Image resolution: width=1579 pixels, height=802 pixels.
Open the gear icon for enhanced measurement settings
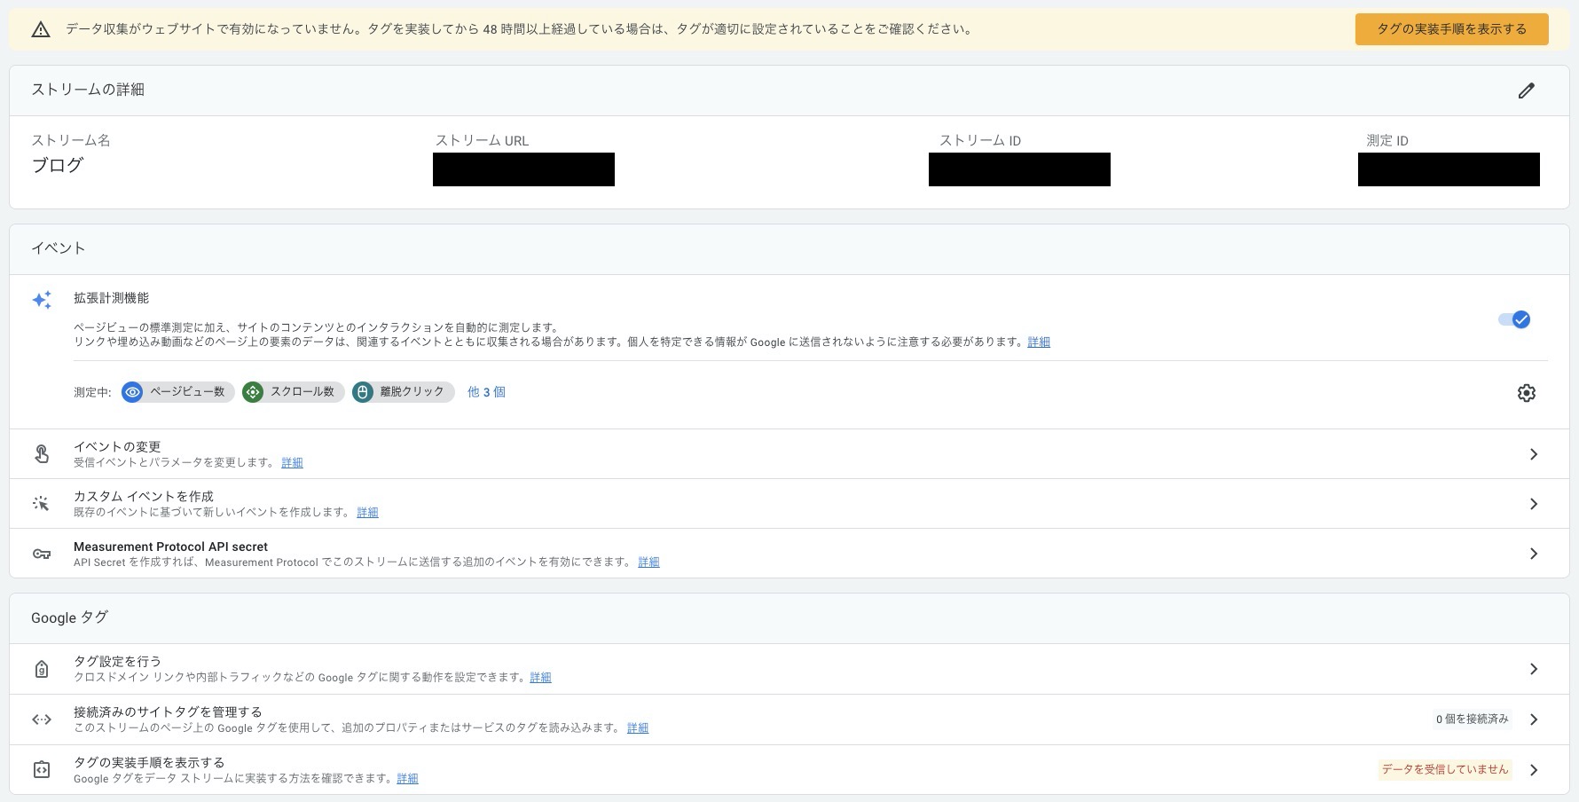point(1527,392)
